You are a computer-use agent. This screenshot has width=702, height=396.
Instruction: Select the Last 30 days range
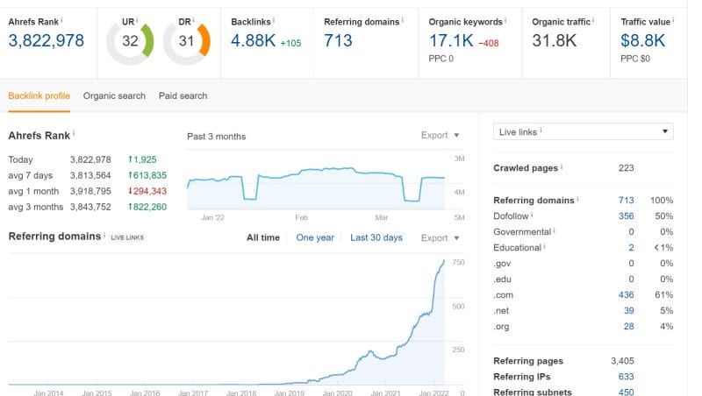376,237
